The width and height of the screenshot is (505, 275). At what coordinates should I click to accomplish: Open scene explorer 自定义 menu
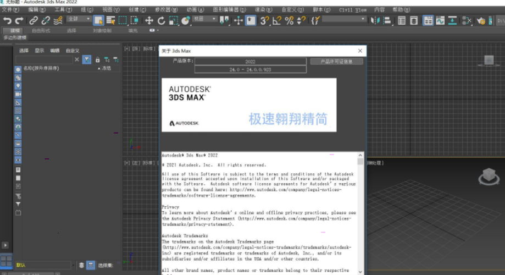pos(73,51)
